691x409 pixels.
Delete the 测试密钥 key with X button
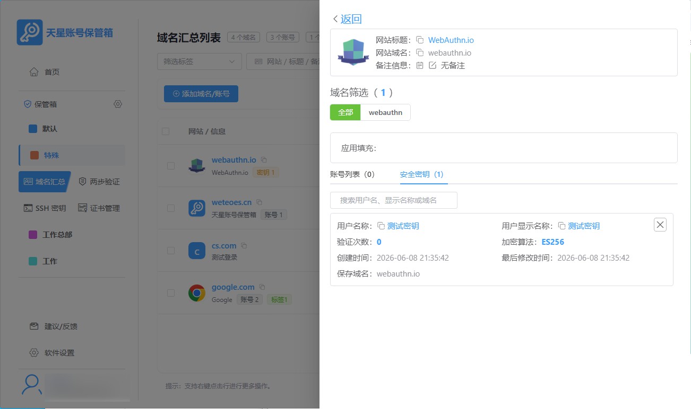[x=660, y=225]
